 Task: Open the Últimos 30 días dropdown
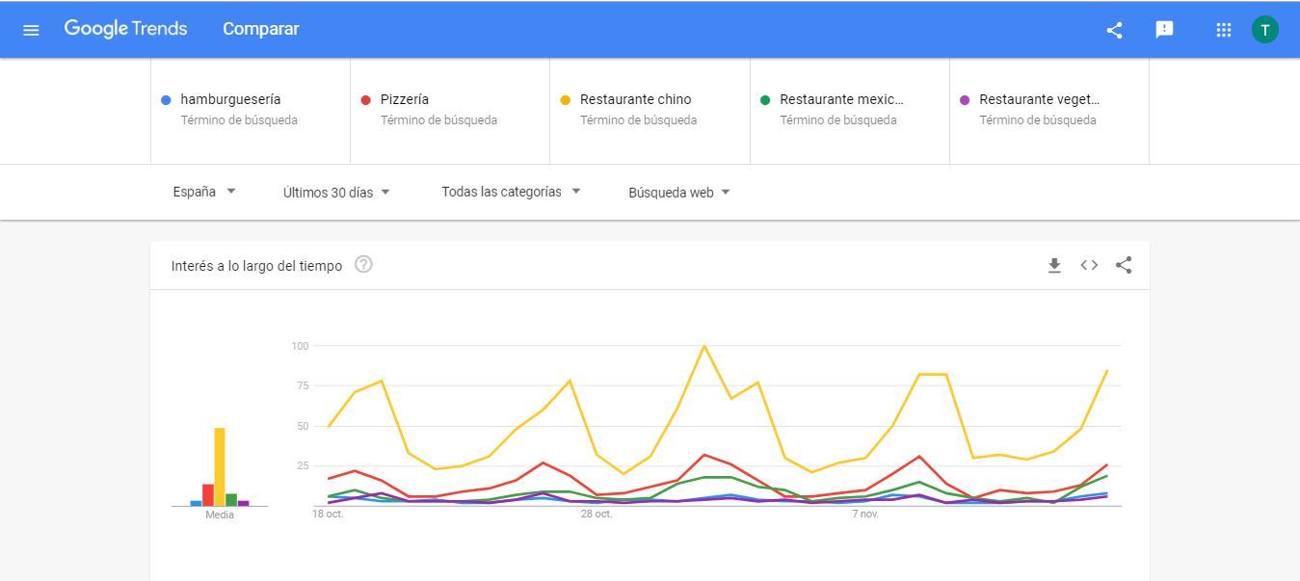[x=336, y=193]
